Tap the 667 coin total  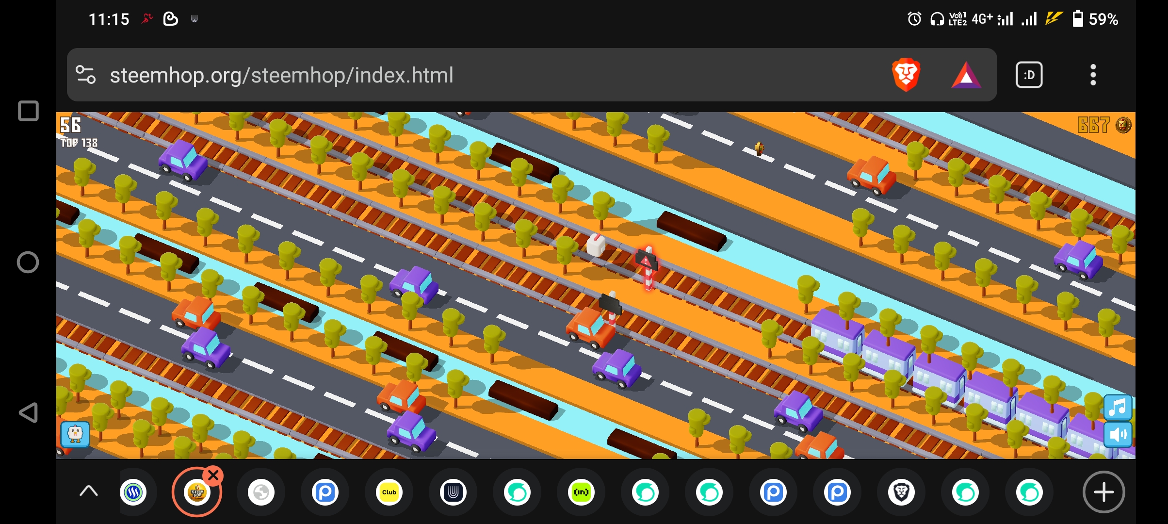click(1093, 125)
